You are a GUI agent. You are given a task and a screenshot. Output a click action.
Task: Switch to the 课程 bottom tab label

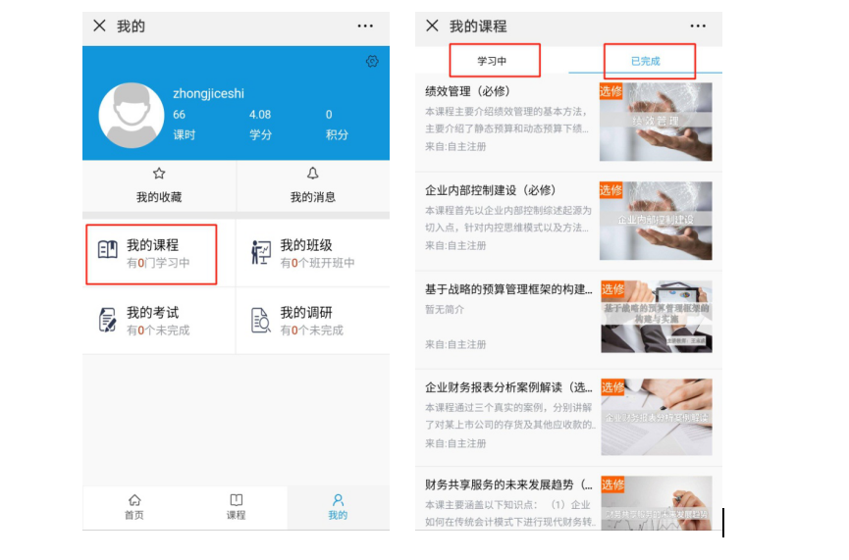pyautogui.click(x=237, y=515)
